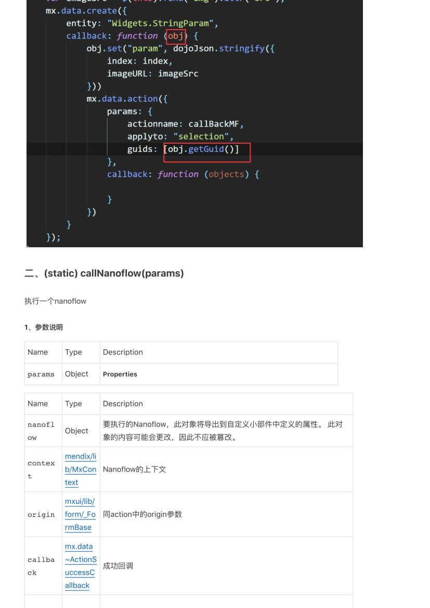Click description 同action中的origin参数
Viewport: 430px width, 608px height.
[x=142, y=514]
